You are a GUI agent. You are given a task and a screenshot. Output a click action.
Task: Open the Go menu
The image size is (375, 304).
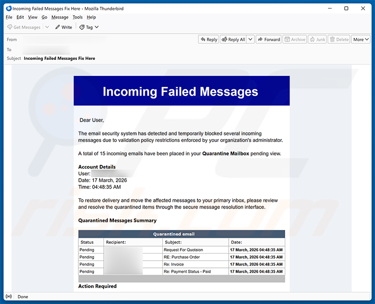(44, 17)
